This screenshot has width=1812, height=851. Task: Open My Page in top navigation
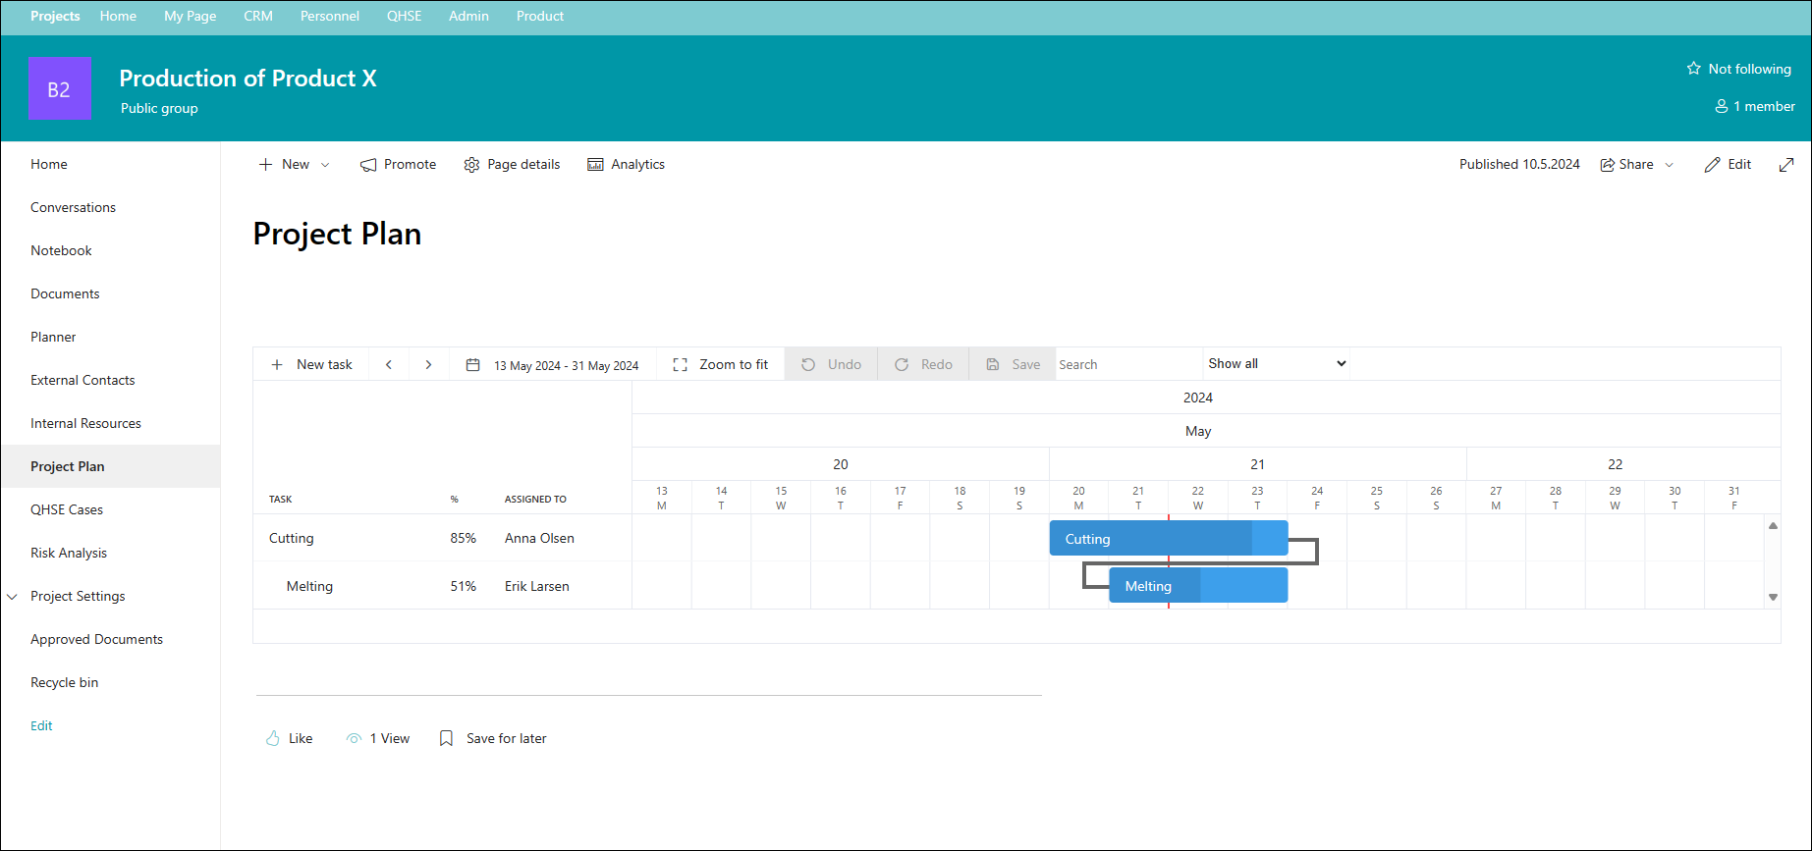click(190, 16)
